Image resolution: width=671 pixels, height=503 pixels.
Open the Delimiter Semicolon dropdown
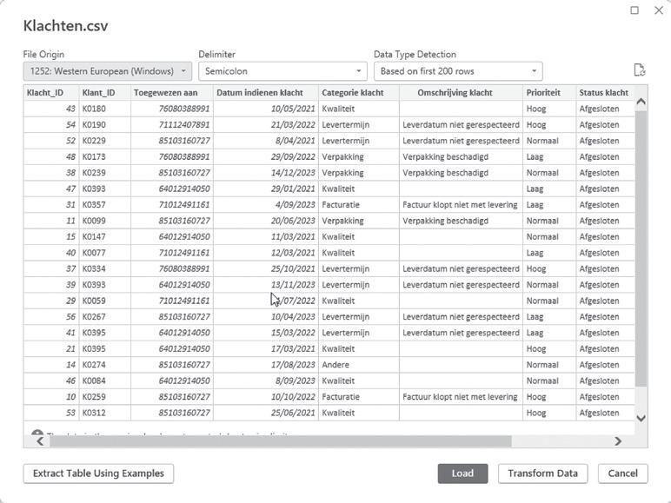(282, 71)
